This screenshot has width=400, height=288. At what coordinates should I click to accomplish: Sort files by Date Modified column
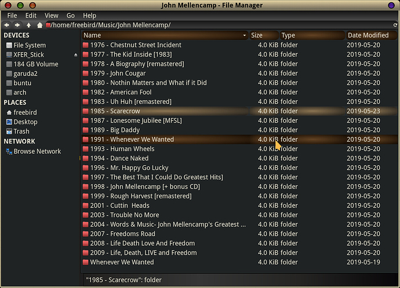pos(371,35)
